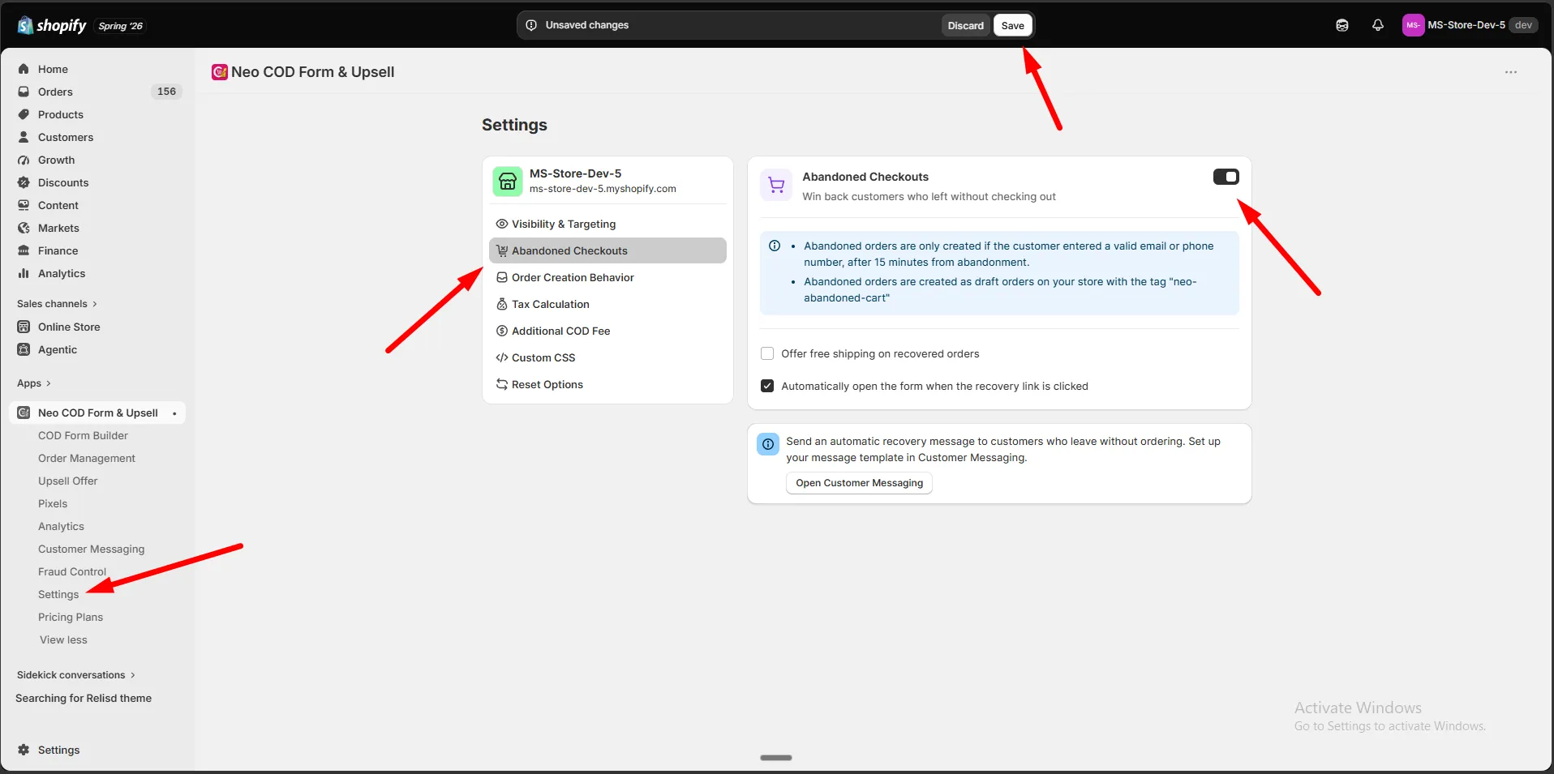Click the Discounts icon in sidebar
Image resolution: width=1554 pixels, height=774 pixels.
click(x=24, y=182)
